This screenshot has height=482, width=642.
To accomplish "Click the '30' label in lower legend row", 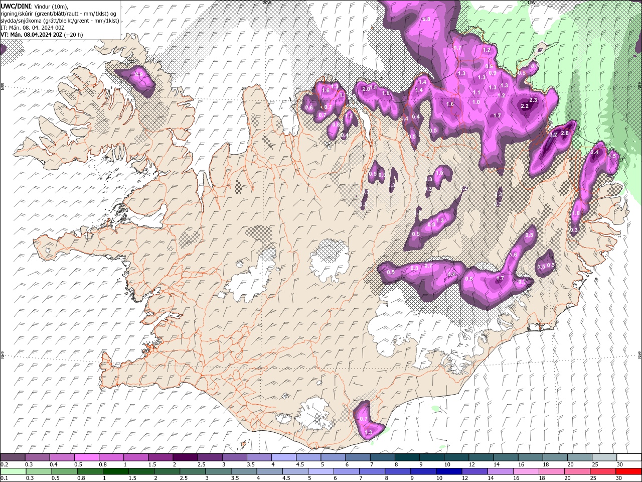I will point(619,478).
